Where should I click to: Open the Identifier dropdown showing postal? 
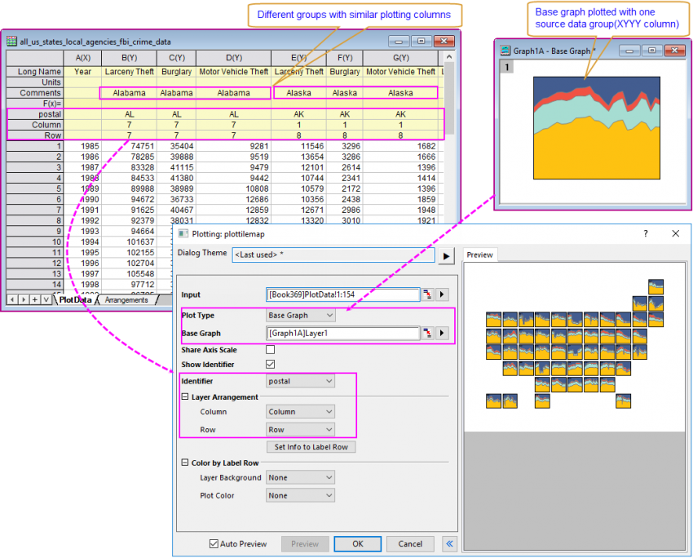pos(300,381)
